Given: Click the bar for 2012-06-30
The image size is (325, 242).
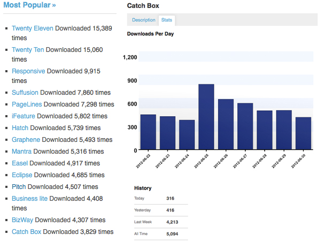Looking at the screenshot, I should 303,133.
